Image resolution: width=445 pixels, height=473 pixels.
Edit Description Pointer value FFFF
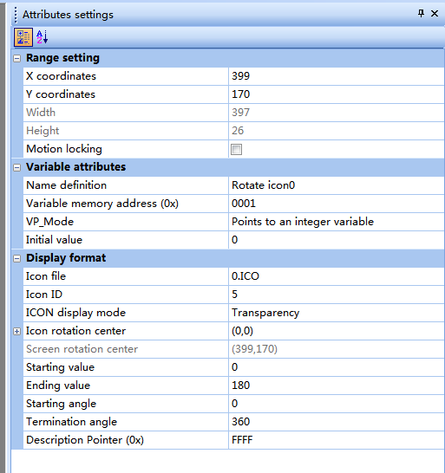(x=337, y=440)
